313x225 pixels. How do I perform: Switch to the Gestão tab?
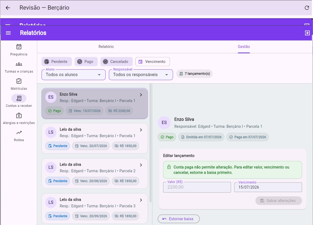click(244, 47)
